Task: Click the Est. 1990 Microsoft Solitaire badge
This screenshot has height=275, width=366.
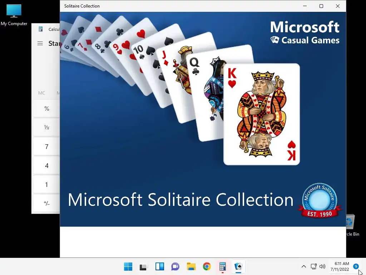Action: pyautogui.click(x=320, y=201)
